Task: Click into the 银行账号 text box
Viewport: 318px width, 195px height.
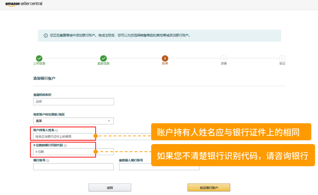Action: point(73,167)
